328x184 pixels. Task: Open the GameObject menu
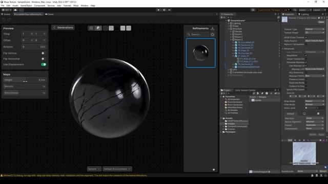point(26,6)
